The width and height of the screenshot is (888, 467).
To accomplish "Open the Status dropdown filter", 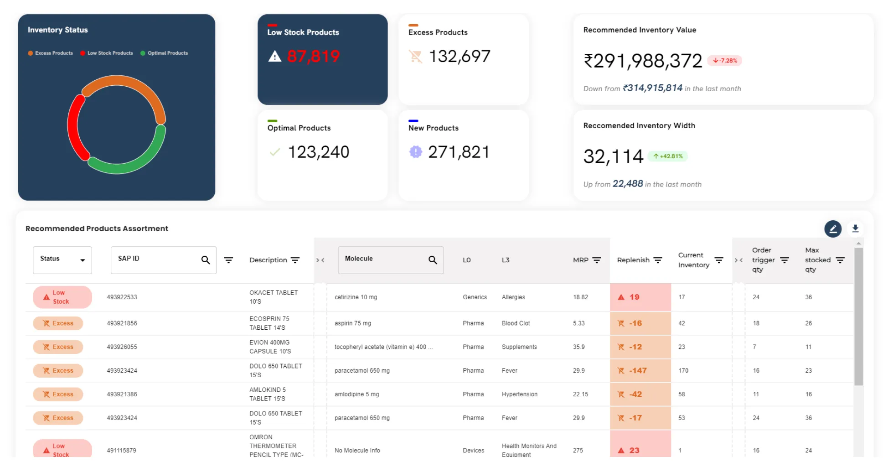I will tap(62, 260).
